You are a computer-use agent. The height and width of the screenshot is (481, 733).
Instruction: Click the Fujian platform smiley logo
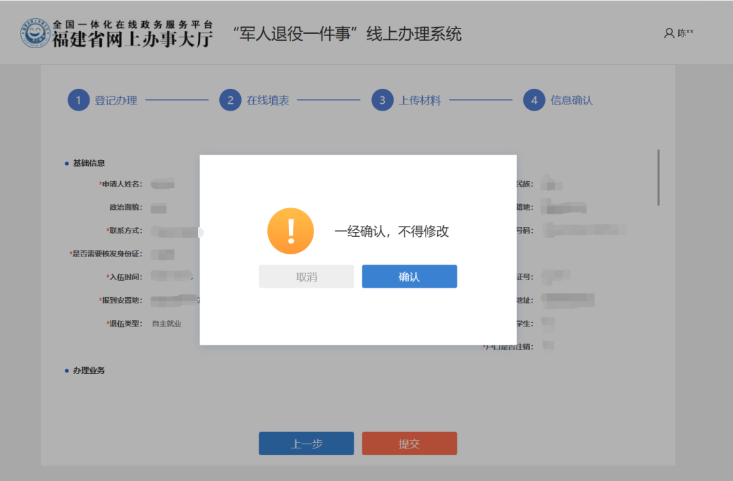35,33
